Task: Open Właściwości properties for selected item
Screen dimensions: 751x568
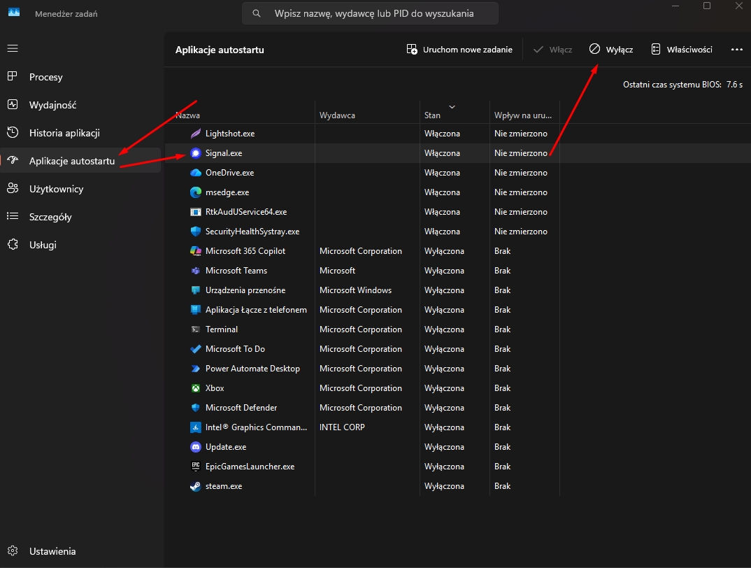Action: point(682,50)
